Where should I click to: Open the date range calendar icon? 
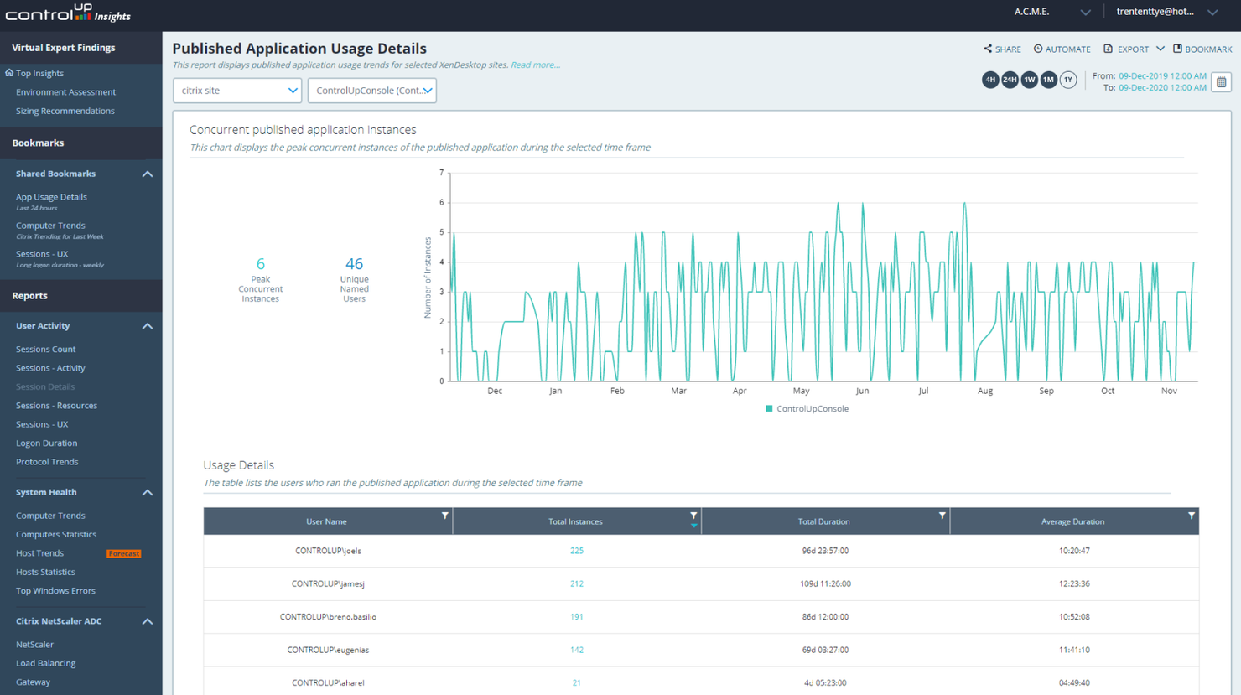pyautogui.click(x=1222, y=81)
